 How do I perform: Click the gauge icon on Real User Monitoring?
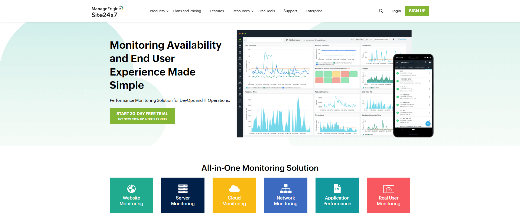[389, 189]
